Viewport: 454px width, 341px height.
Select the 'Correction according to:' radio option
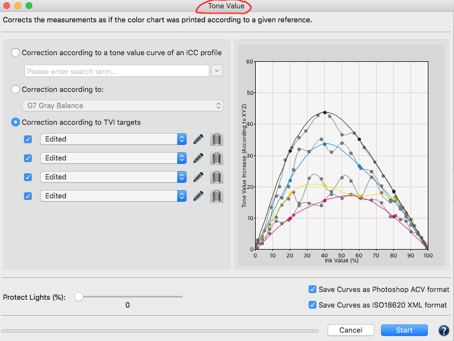[16, 89]
